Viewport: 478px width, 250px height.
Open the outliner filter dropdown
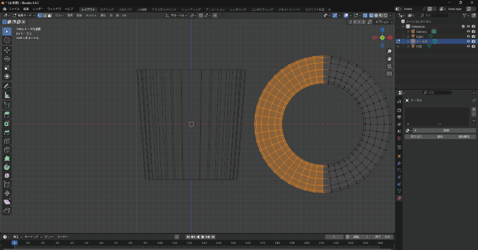[x=466, y=15]
